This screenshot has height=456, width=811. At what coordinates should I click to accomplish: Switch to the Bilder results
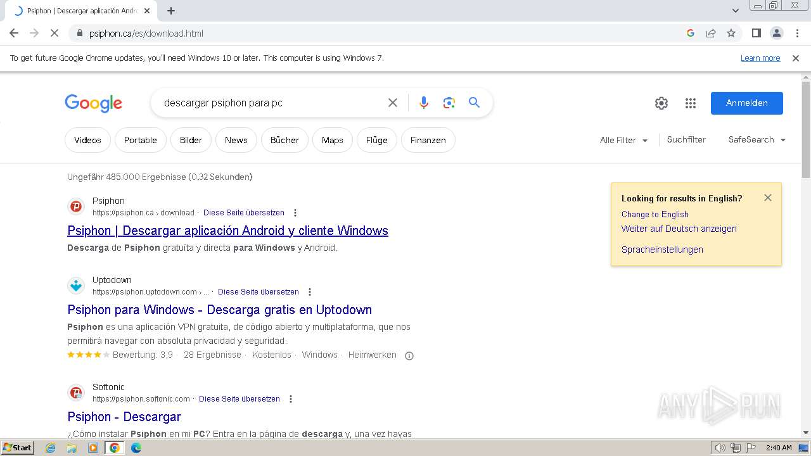click(x=191, y=140)
